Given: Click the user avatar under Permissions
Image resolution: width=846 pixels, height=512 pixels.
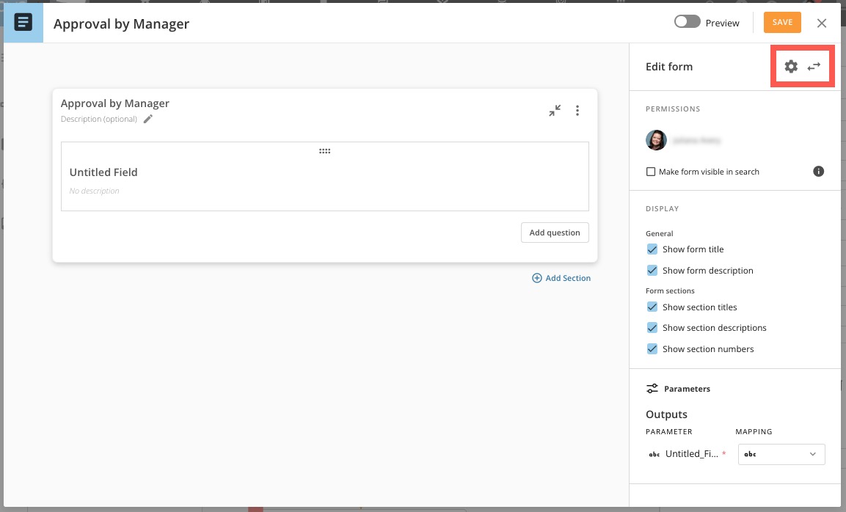Looking at the screenshot, I should [x=656, y=140].
